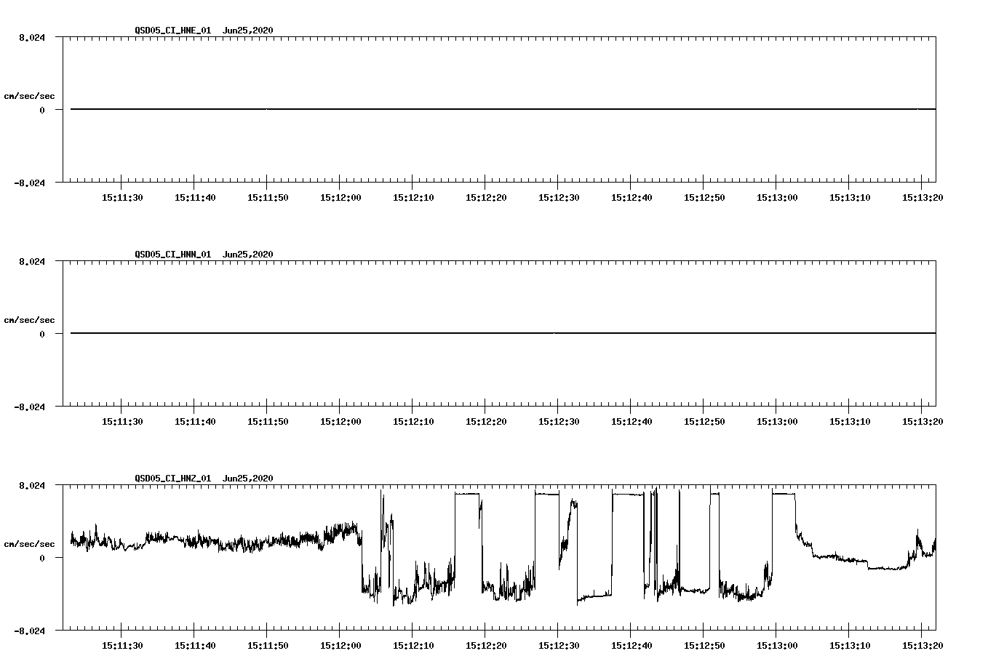Click 15:12:50 time label under HNN plot
This screenshot has width=988, height=672.
704,422
